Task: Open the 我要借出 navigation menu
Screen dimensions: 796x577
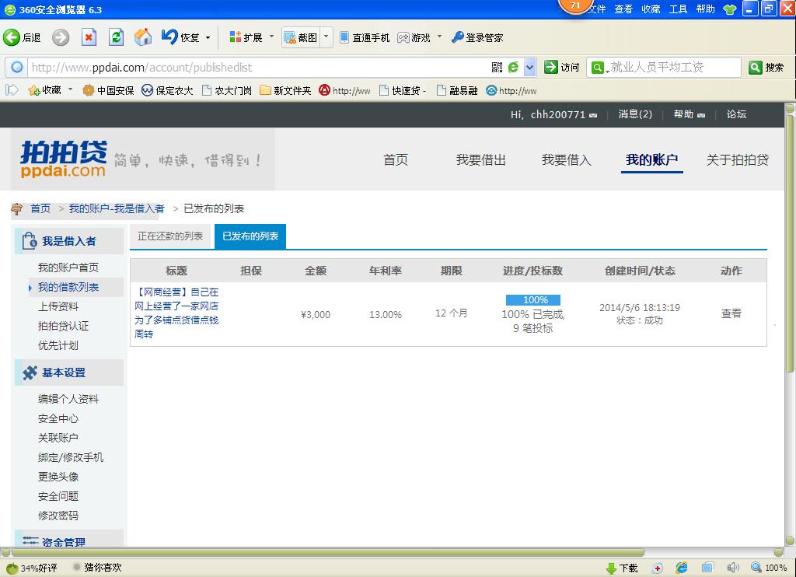Action: [480, 160]
